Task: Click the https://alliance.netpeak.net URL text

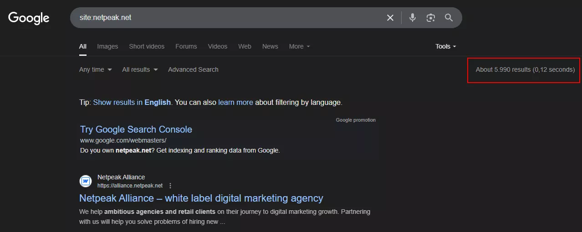Action: [x=130, y=186]
